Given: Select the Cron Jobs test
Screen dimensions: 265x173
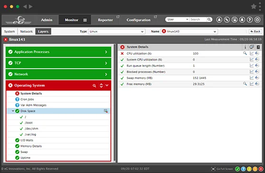Looking at the screenshot, I should [x=27, y=100].
